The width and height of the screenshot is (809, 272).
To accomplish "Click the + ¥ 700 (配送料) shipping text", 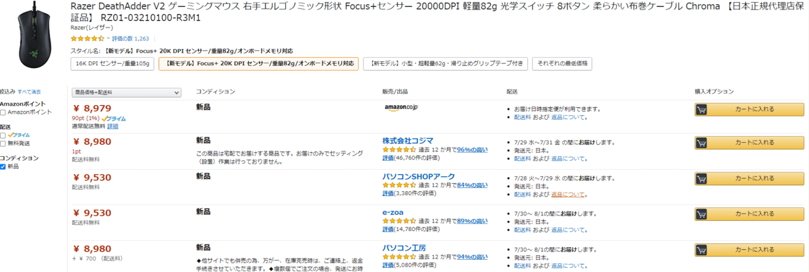I will click(x=97, y=259).
